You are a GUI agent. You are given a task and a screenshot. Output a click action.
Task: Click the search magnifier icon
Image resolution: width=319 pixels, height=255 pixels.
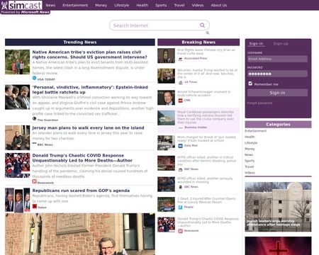tap(202, 25)
